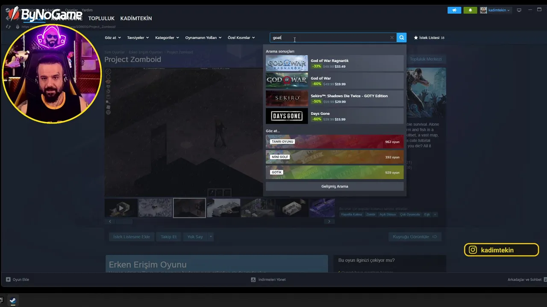547x307 pixels.
Task: Click the thumbnail strip right arrow
Action: point(329,221)
